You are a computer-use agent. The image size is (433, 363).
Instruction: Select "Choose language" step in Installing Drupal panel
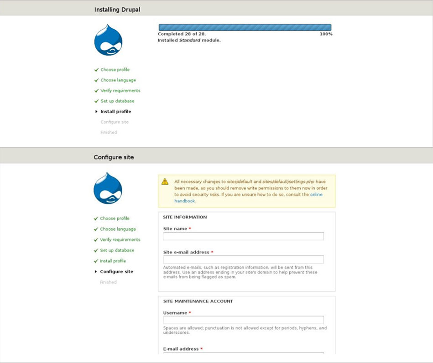(x=118, y=80)
